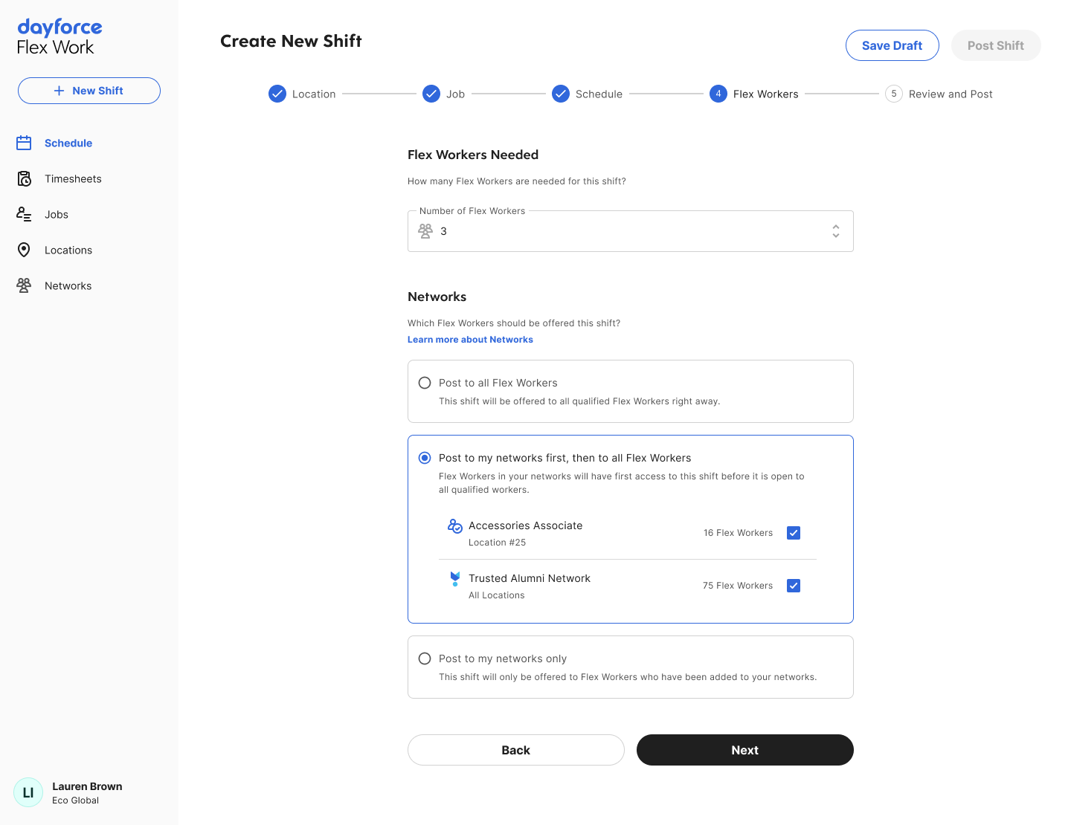This screenshot has height=825, width=1071.
Task: Go to the Review and Post step
Action: pos(951,94)
